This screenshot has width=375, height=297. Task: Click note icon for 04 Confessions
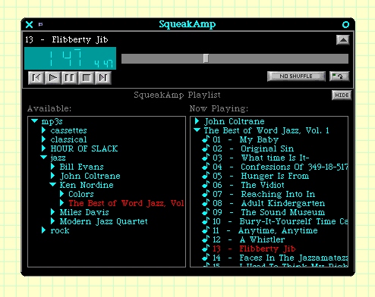click(x=206, y=167)
